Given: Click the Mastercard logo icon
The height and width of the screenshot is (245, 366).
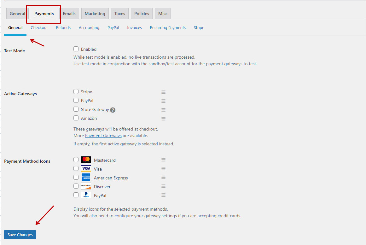Looking at the screenshot, I should 86,160.
